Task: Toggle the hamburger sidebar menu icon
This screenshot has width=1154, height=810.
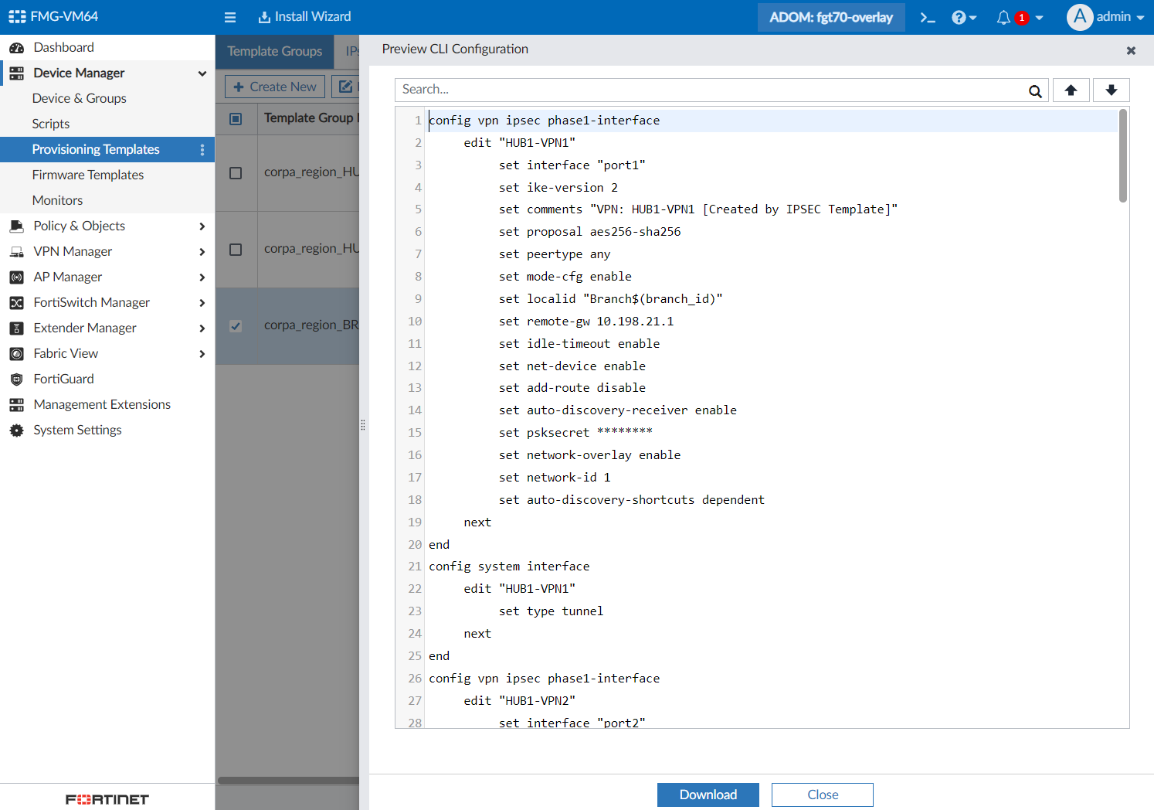Action: (x=230, y=17)
